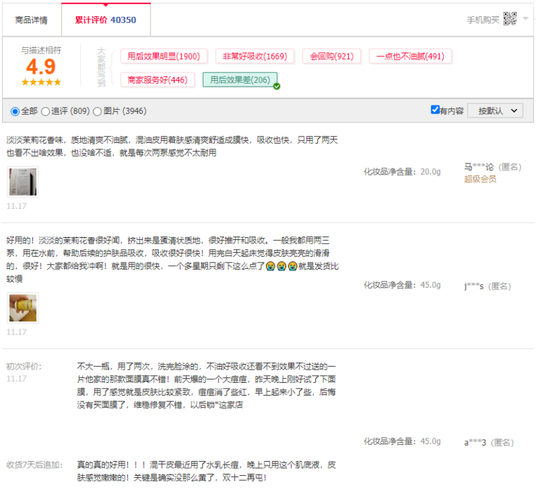The image size is (536, 492).
Task: Click the five-star rating icons
Action: [x=41, y=82]
